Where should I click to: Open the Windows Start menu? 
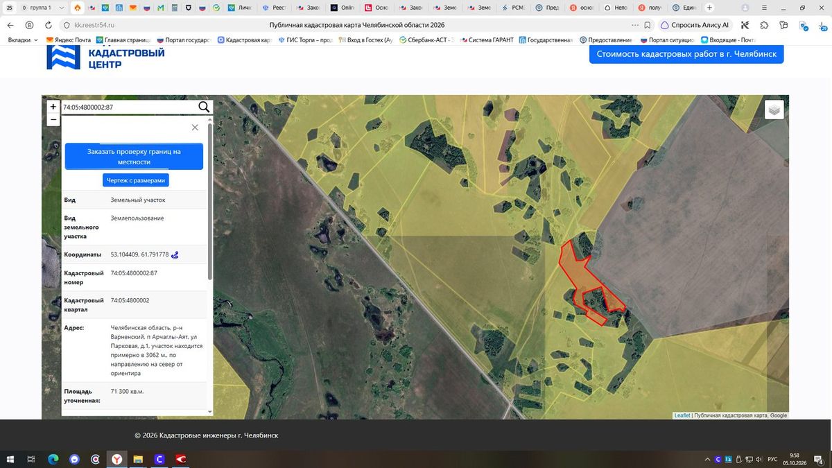(10, 459)
